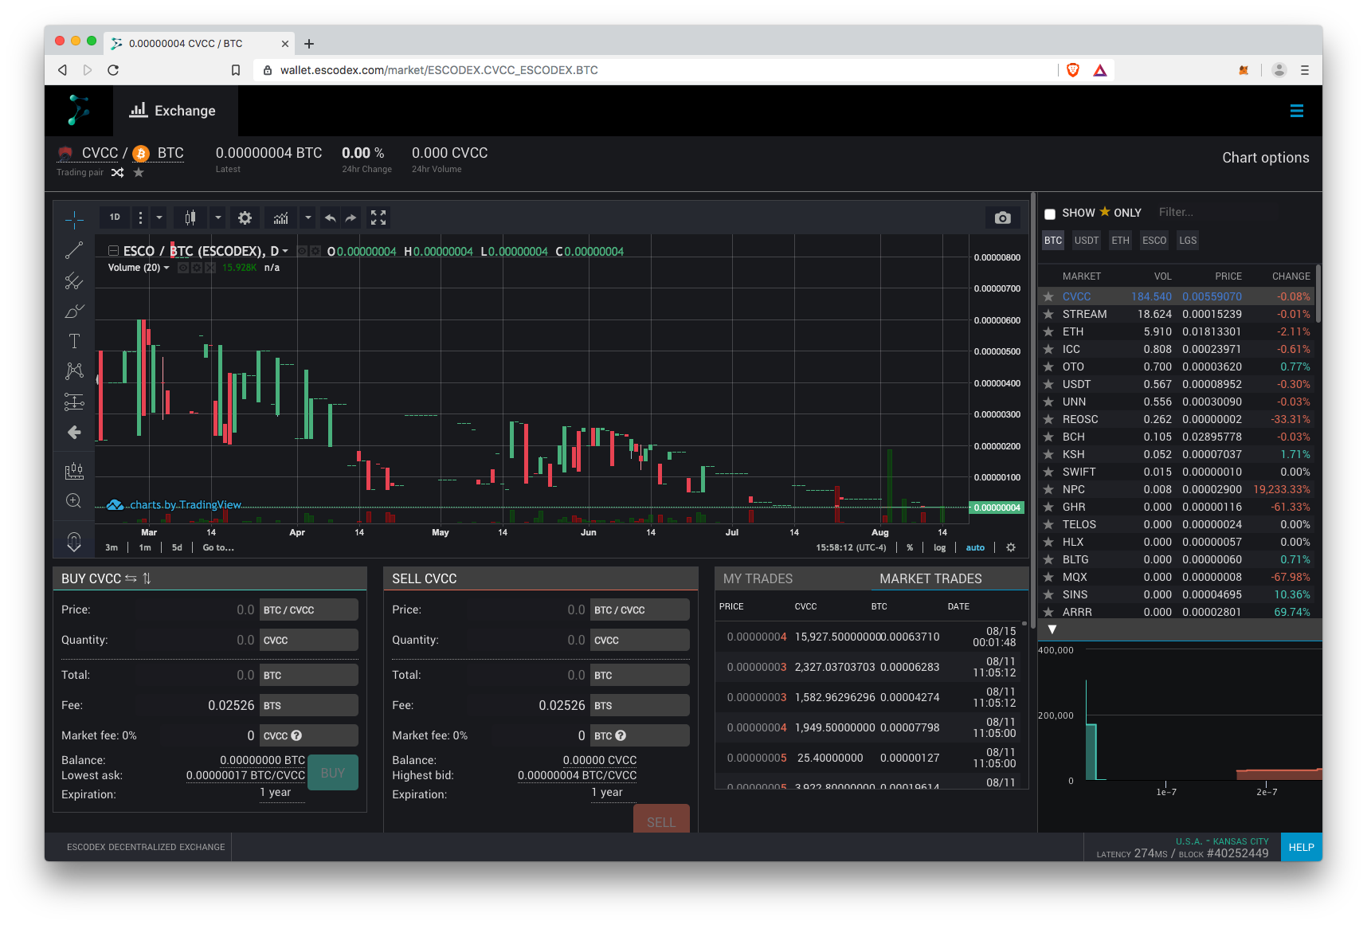Toggle the Show star only checkbox

(x=1050, y=214)
